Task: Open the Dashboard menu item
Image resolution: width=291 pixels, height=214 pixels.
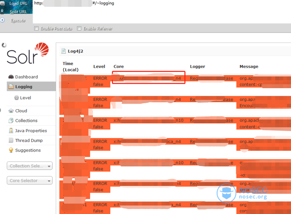Action: point(26,77)
